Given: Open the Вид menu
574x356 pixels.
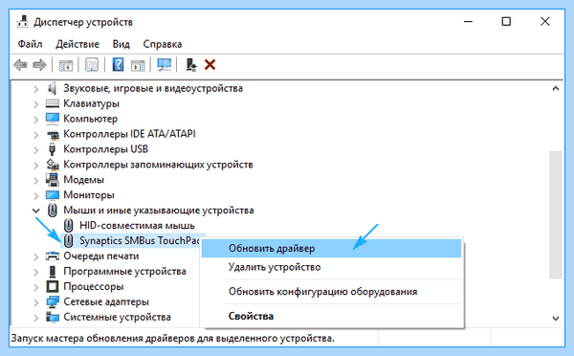Looking at the screenshot, I should click(121, 44).
